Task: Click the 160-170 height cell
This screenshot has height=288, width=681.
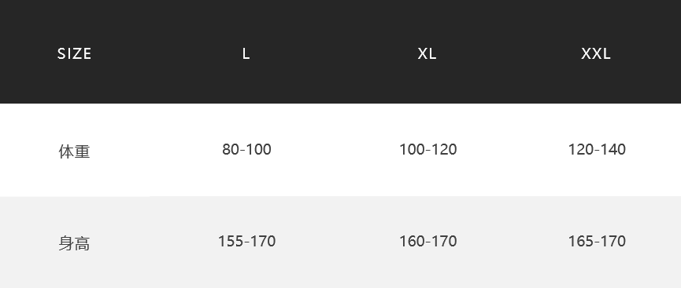Action: tap(427, 241)
